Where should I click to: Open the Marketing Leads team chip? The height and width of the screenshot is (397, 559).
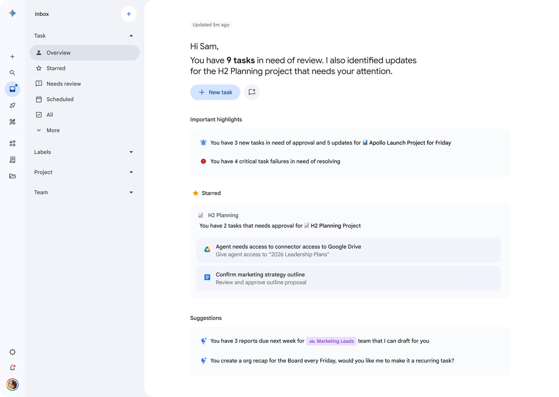click(x=331, y=341)
